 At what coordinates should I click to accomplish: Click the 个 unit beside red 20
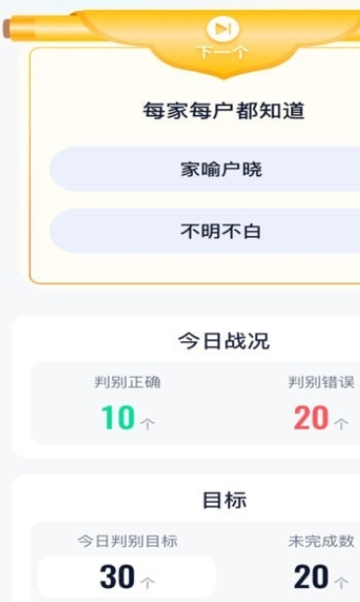[341, 424]
